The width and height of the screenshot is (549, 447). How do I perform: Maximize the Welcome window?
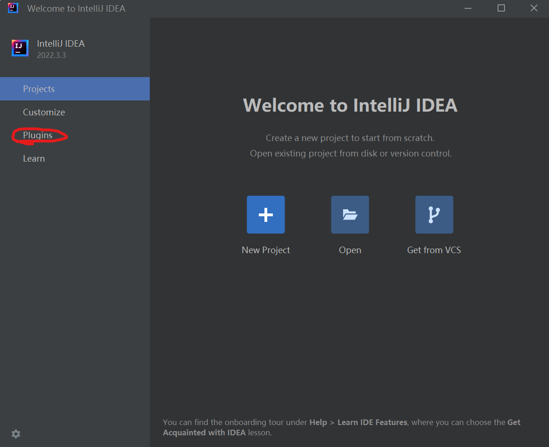pyautogui.click(x=501, y=8)
